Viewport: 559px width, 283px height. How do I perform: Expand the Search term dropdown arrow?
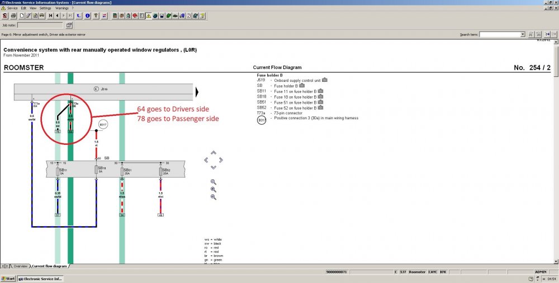523,35
